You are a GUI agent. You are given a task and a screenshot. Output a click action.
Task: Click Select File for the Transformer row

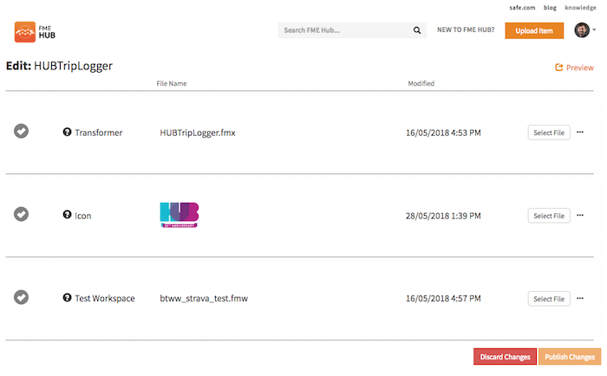pos(549,133)
